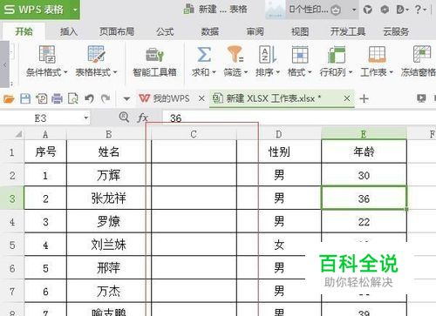Click the Format (格式) icon
436x316 pixels.
pos(300,54)
